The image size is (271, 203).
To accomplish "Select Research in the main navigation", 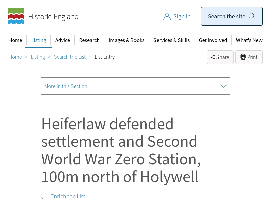I will [x=89, y=40].
